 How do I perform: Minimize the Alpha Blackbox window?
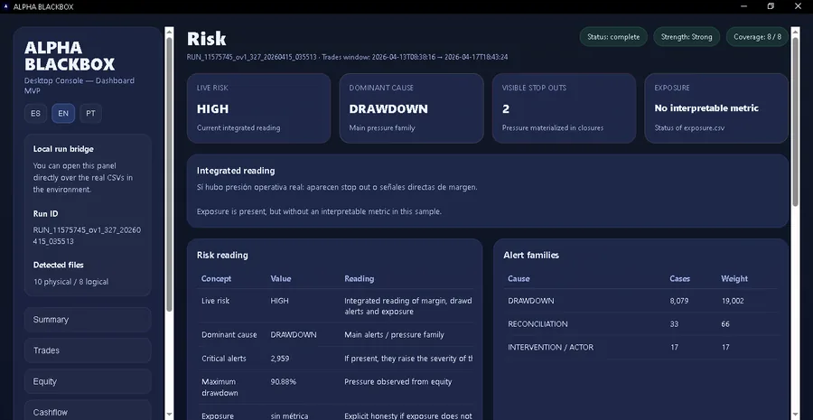pos(744,6)
